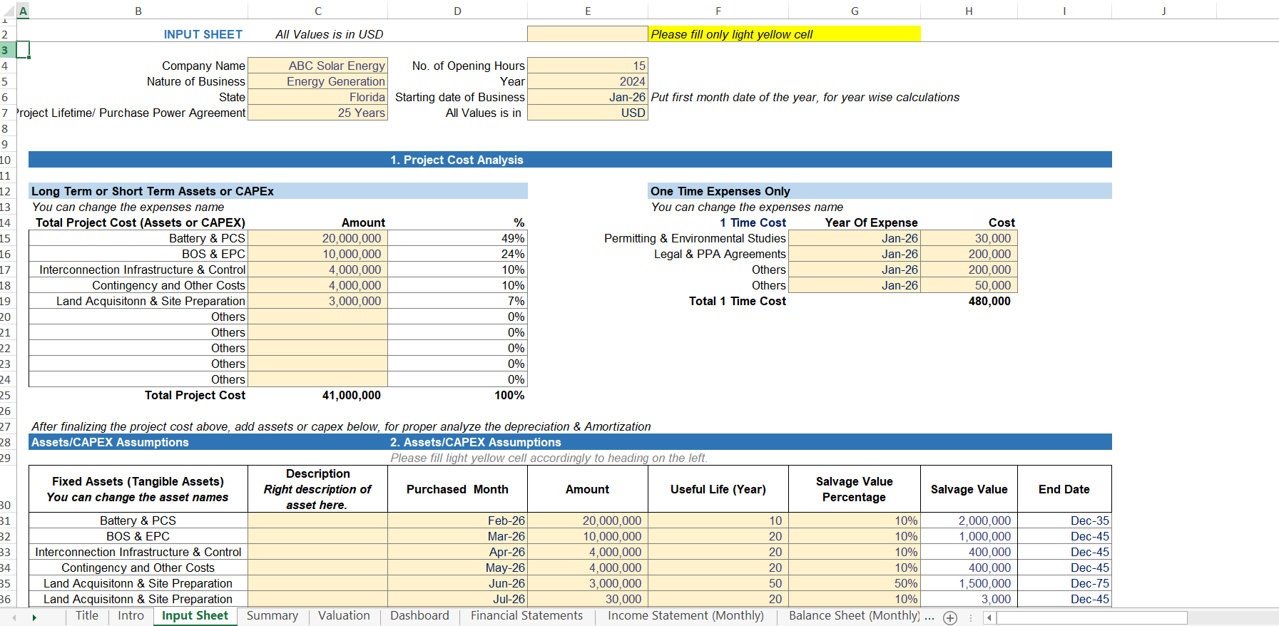Screen dimensions: 1279x626
Task: Select column F header
Action: click(x=718, y=11)
